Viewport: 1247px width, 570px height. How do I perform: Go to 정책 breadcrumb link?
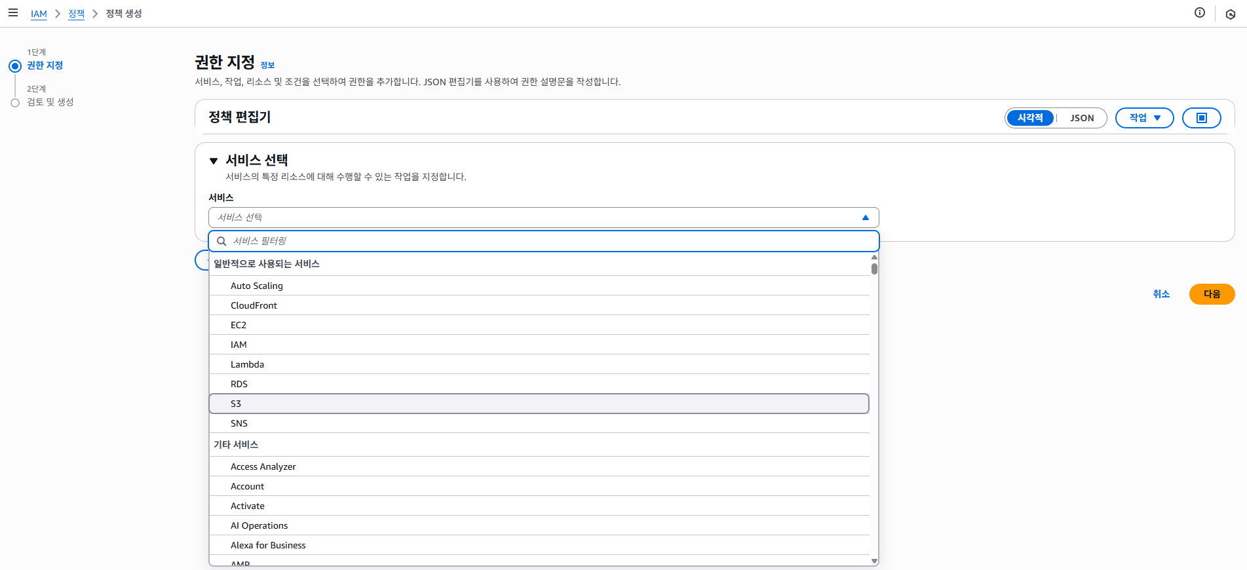point(76,14)
